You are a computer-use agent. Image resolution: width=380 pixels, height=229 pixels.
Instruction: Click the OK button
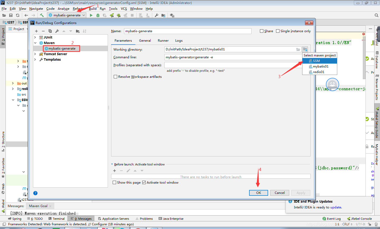(x=259, y=193)
